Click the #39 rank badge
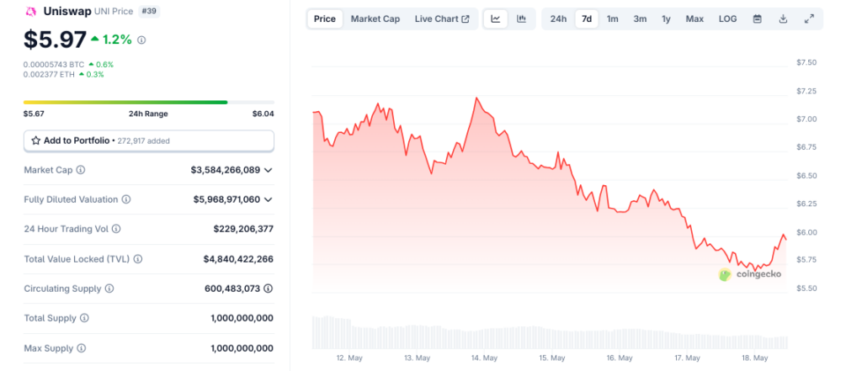Screen dimensions: 862x371 tap(150, 11)
